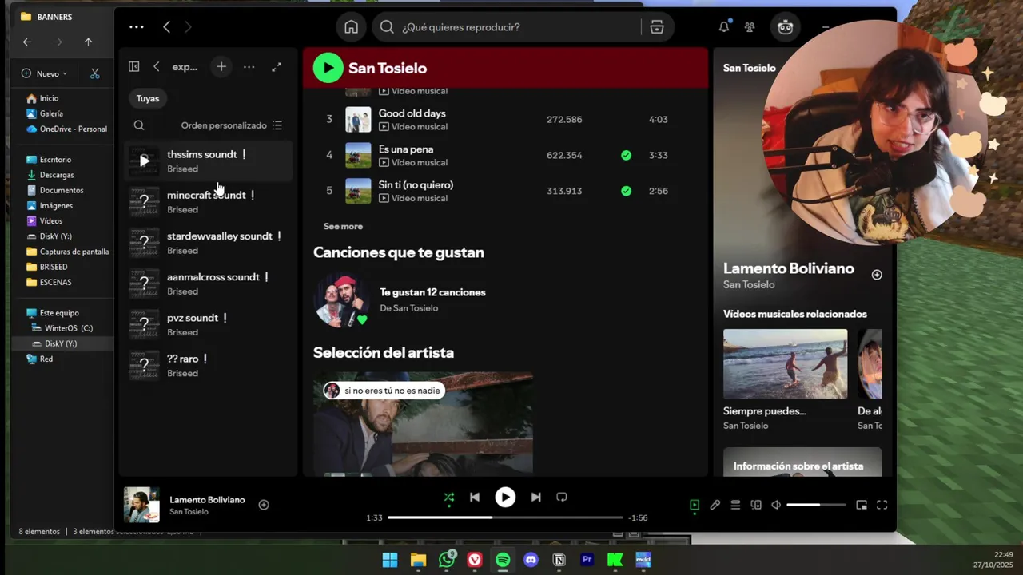Toggle saved checkmark for 'Es una pena'
Image resolution: width=1023 pixels, height=575 pixels.
pyautogui.click(x=626, y=155)
